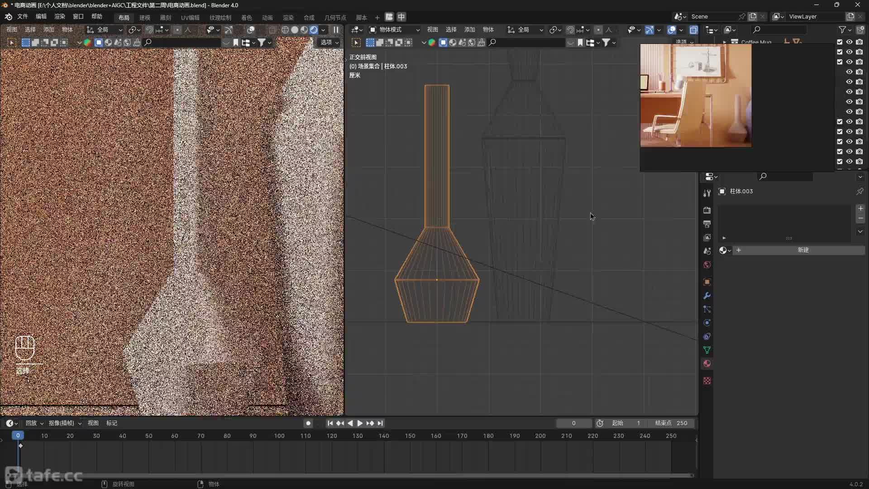This screenshot has height=489, width=869.
Task: Click the auto-keying record button
Action: pos(308,423)
